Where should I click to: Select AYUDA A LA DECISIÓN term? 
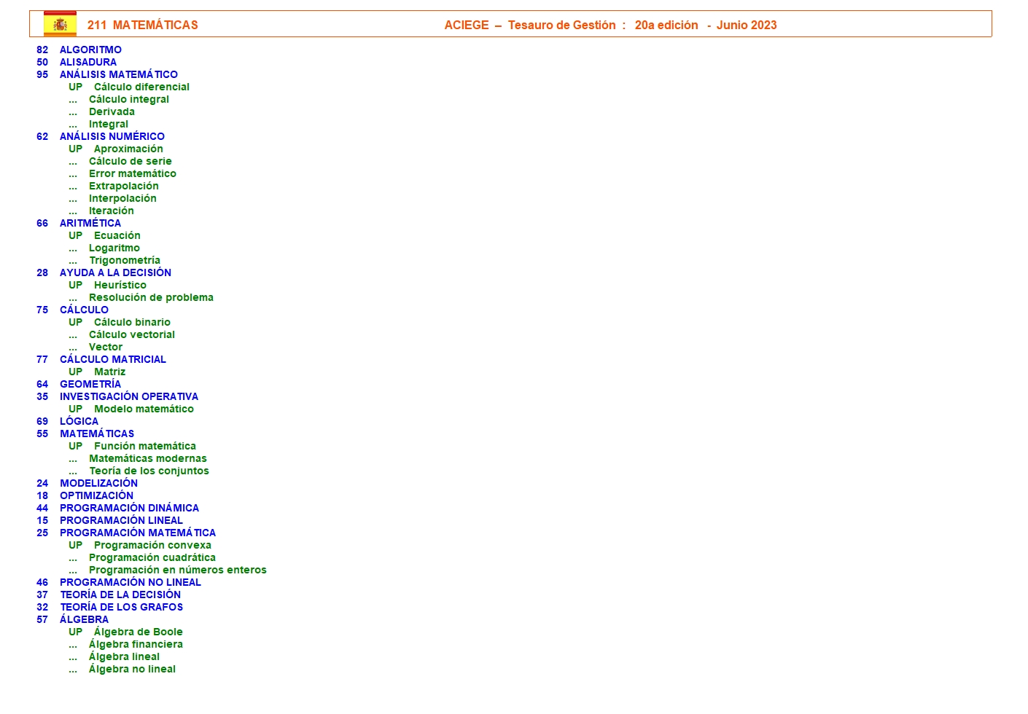115,272
